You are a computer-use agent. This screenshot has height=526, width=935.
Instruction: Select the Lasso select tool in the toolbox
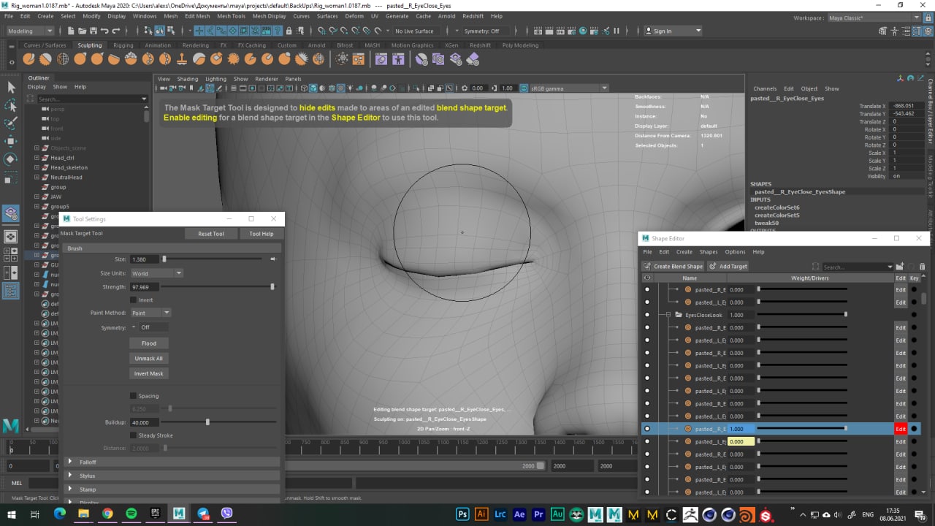(x=11, y=106)
